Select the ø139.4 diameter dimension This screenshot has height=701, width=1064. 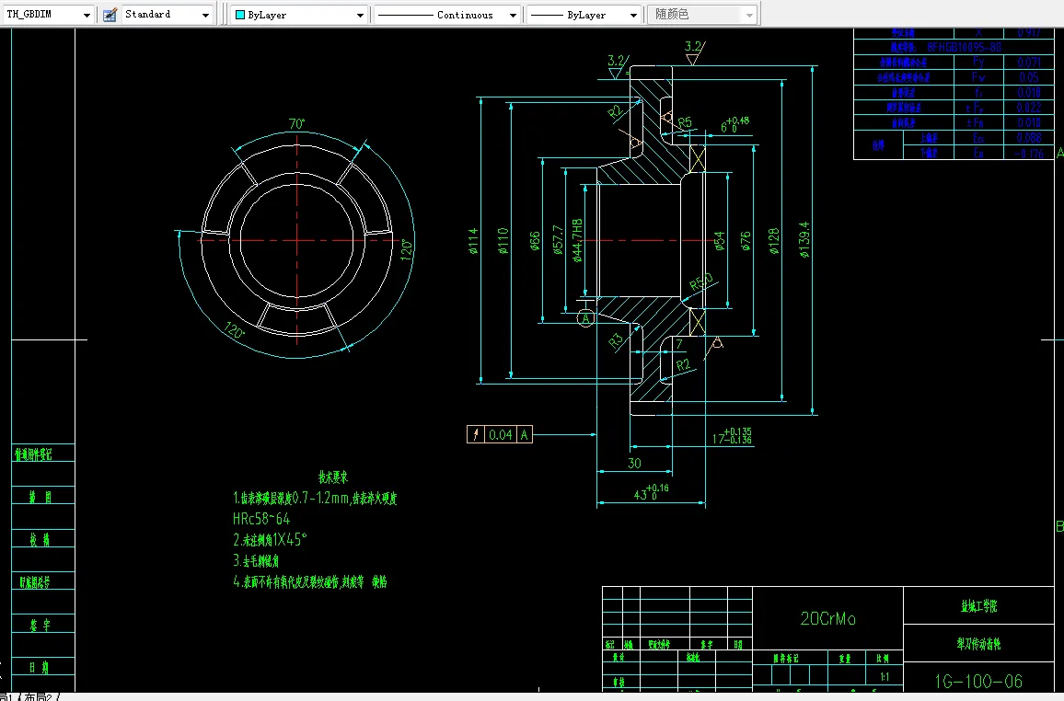coord(804,241)
